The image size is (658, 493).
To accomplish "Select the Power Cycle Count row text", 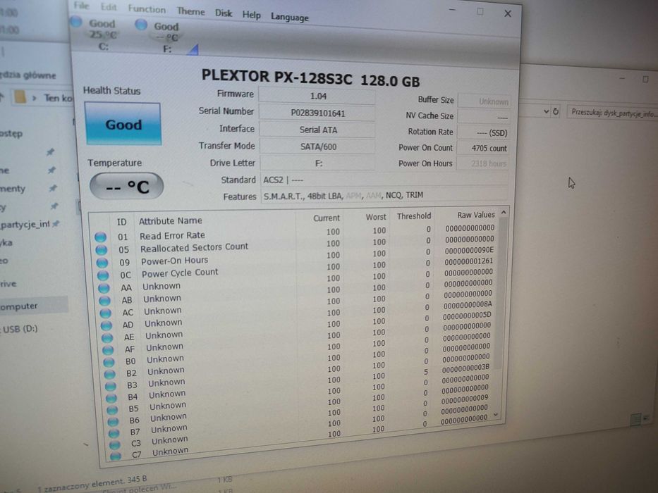I will click(180, 273).
